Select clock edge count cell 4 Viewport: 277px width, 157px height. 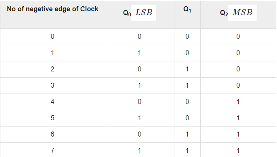pyautogui.click(x=53, y=101)
